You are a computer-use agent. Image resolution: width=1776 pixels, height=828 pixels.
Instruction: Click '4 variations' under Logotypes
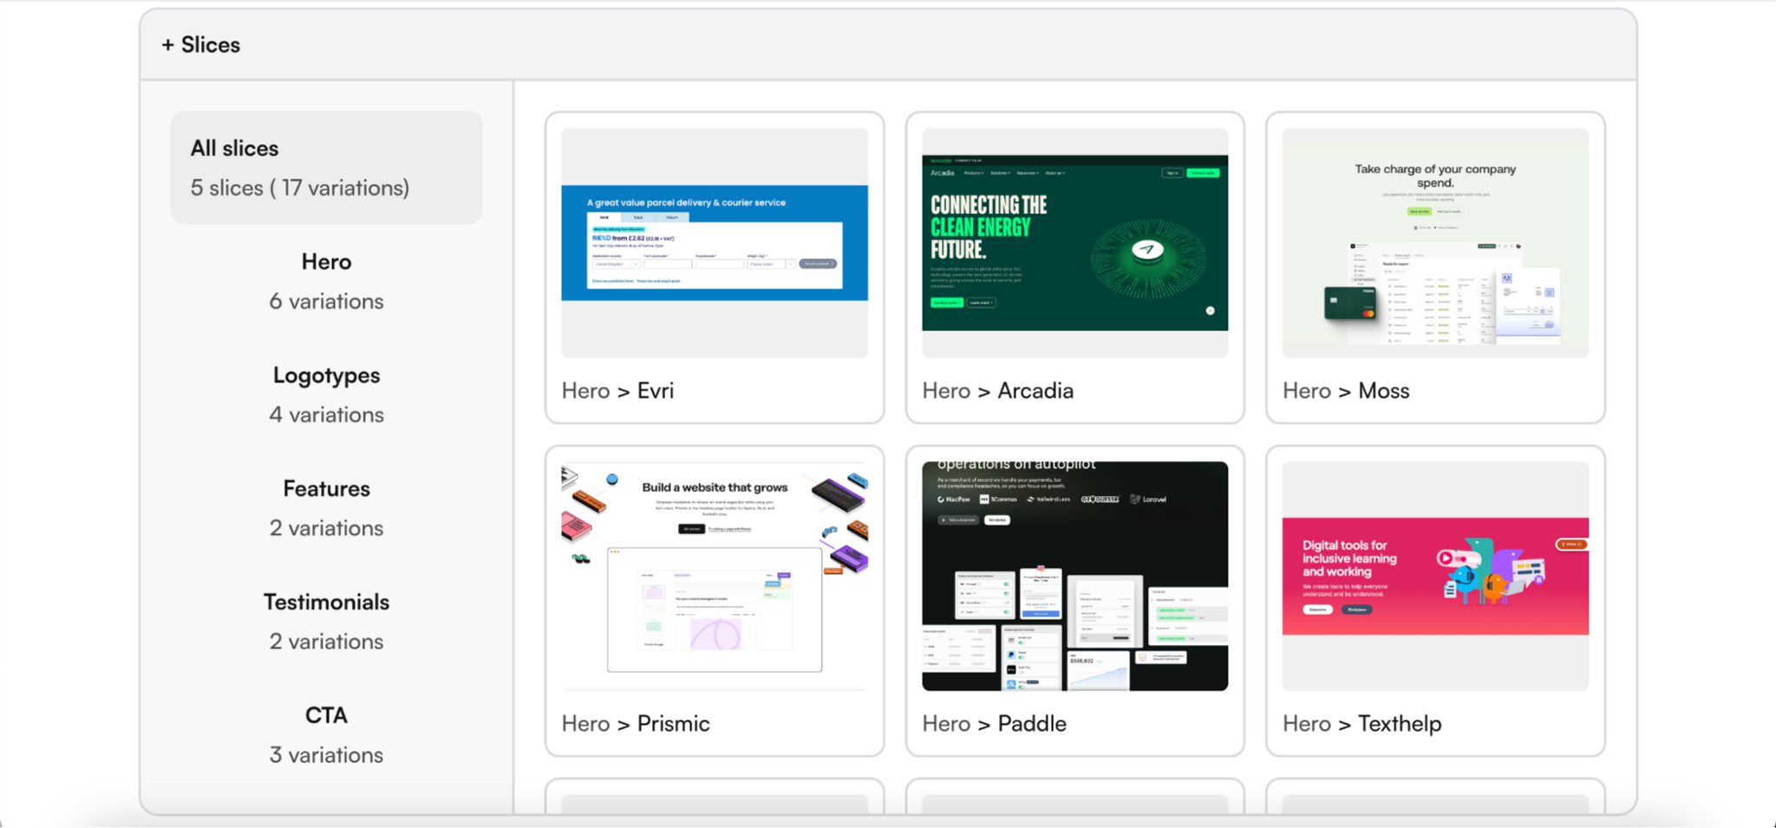[326, 415]
